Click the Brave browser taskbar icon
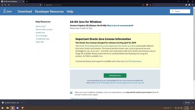The width and height of the screenshot is (195, 110). point(13,108)
